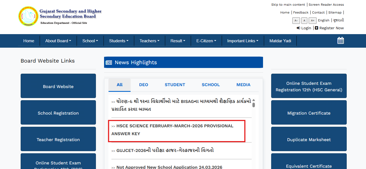Image resolution: width=366 pixels, height=169 pixels.
Task: Switch to the DEO news tab
Action: click(143, 85)
